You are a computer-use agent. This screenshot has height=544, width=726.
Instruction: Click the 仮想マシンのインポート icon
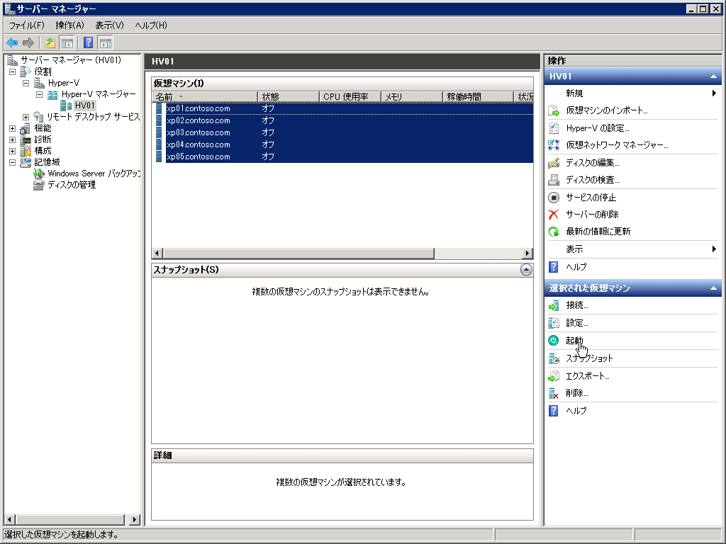[554, 110]
